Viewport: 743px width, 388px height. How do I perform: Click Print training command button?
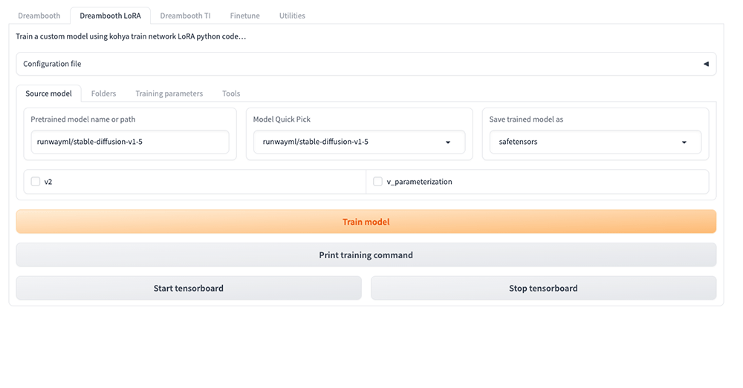tap(366, 254)
